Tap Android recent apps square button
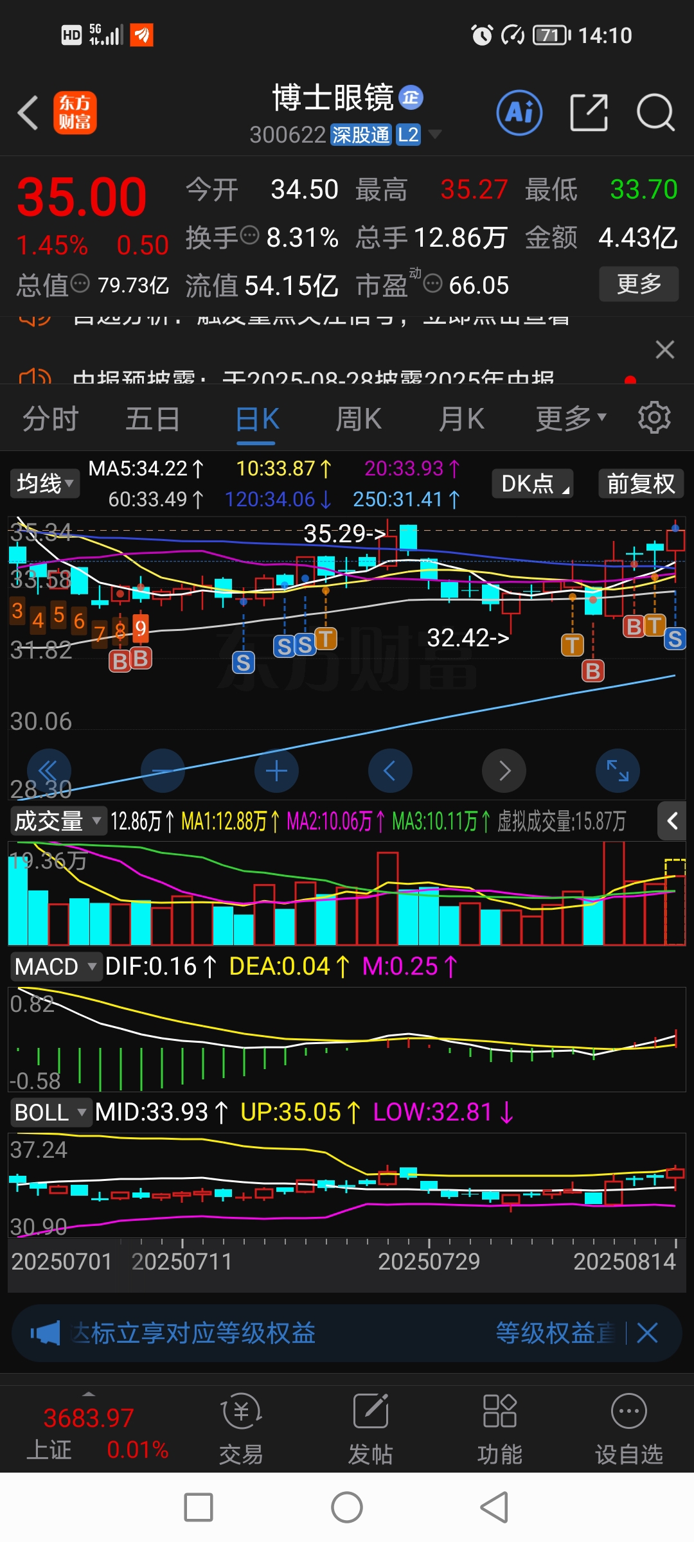 click(199, 1507)
